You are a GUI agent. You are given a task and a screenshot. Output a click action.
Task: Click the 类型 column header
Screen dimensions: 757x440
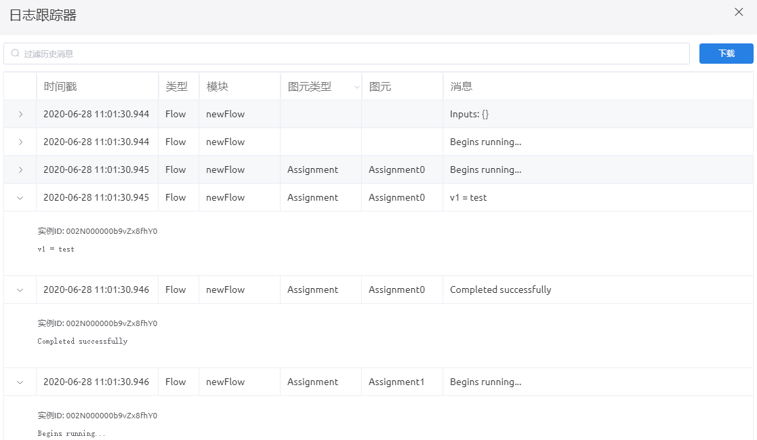tap(176, 87)
